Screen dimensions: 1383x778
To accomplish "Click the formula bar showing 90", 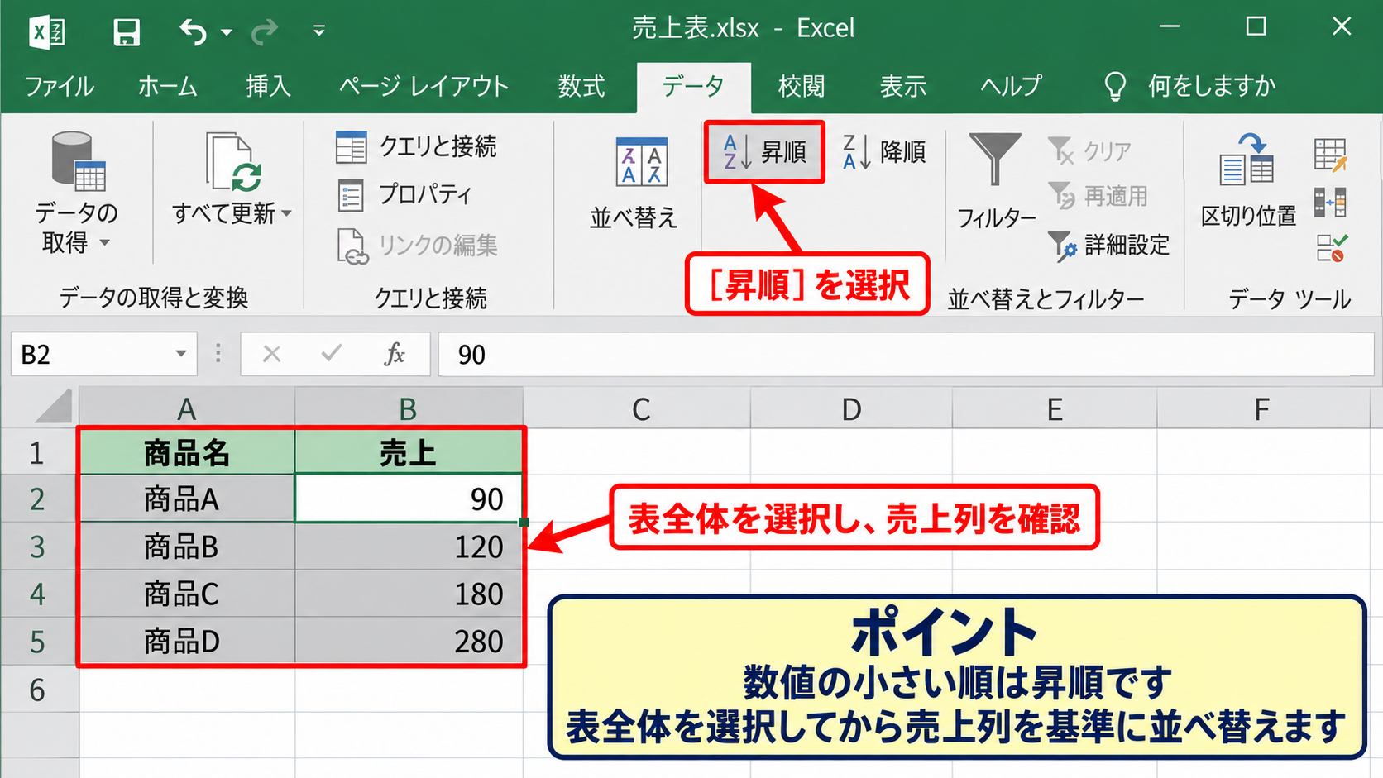I will point(906,354).
